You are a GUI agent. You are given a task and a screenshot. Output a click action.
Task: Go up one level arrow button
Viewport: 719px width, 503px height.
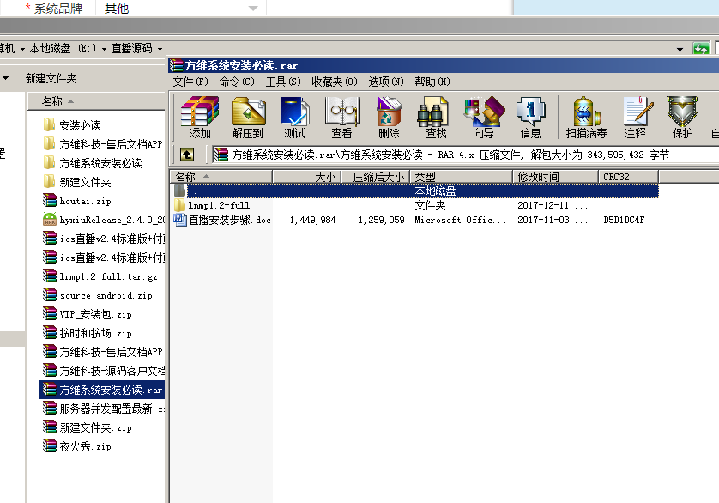(x=187, y=155)
